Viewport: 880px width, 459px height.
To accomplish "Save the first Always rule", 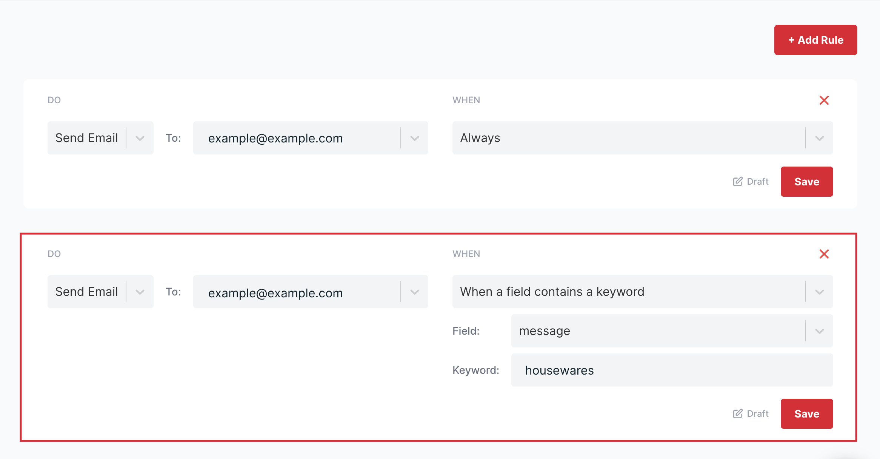I will point(806,182).
